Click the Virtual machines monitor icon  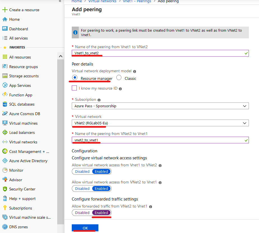(x=5, y=123)
